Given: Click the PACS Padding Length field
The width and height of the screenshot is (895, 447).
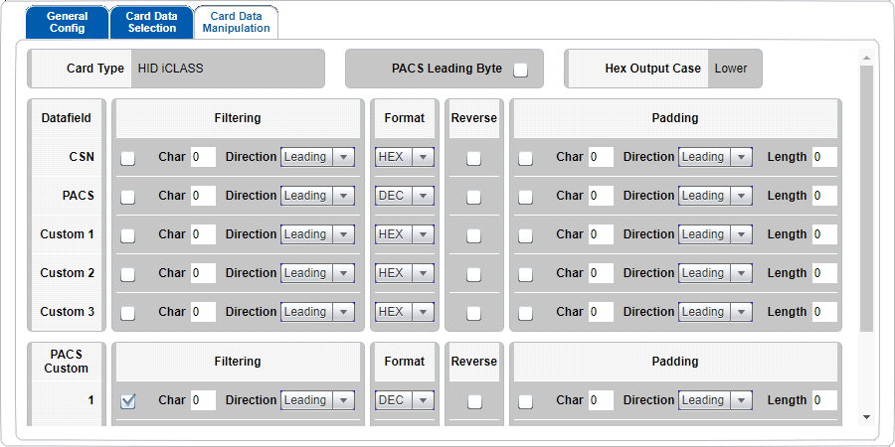Looking at the screenshot, I should (824, 196).
